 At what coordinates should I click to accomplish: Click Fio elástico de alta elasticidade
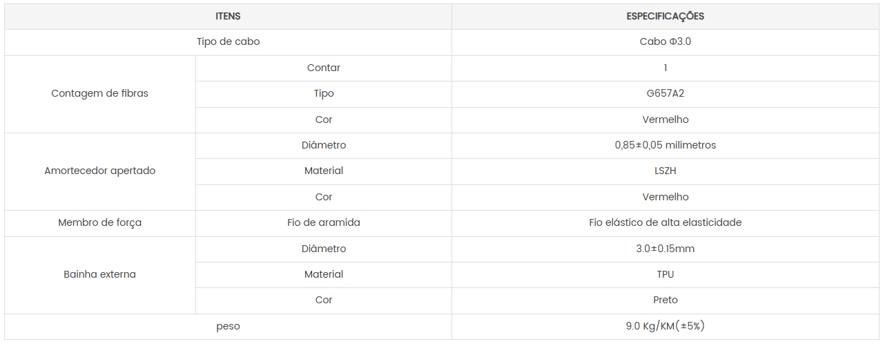[x=665, y=222]
